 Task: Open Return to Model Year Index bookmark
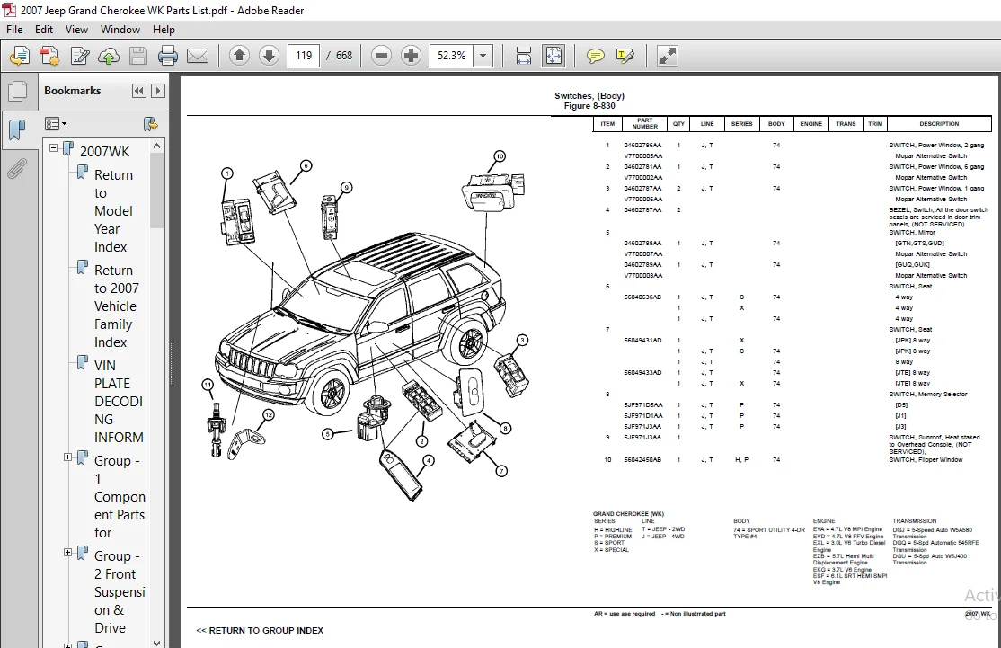(x=113, y=210)
